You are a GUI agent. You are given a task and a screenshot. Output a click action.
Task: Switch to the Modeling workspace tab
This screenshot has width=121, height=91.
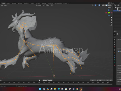coord(9,3)
